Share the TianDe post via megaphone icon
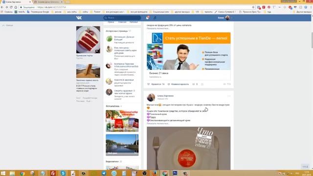 194,84
